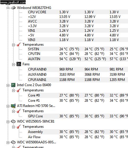Screen dimensions: 128x148
Task: Collapse Temperatures under ATI Radeon
Action: point(13,111)
